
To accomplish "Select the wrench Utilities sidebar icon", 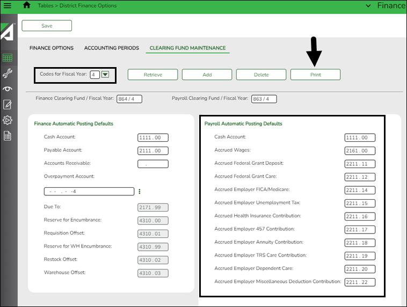I will (8, 74).
